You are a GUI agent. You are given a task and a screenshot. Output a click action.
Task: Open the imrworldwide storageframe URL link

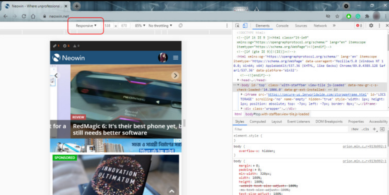tap(317, 95)
